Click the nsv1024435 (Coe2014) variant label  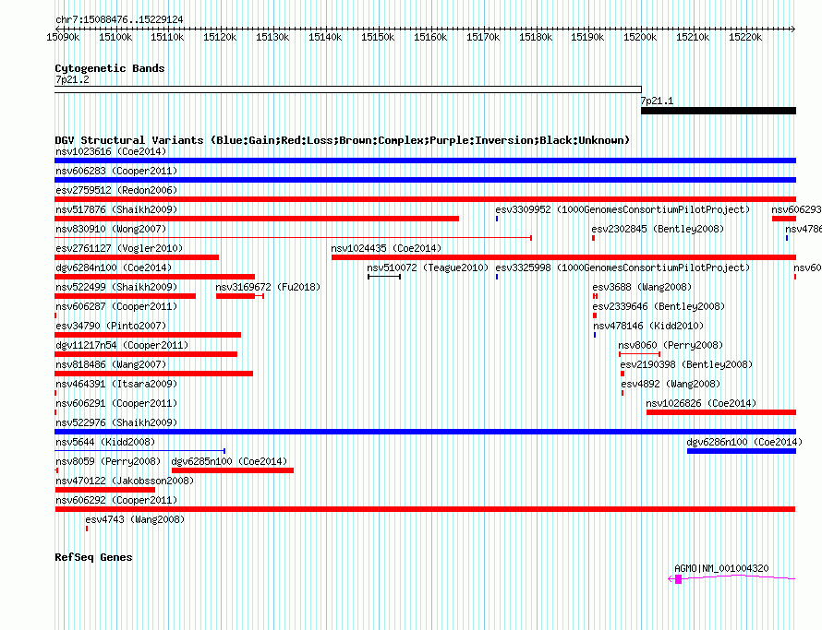point(386,248)
